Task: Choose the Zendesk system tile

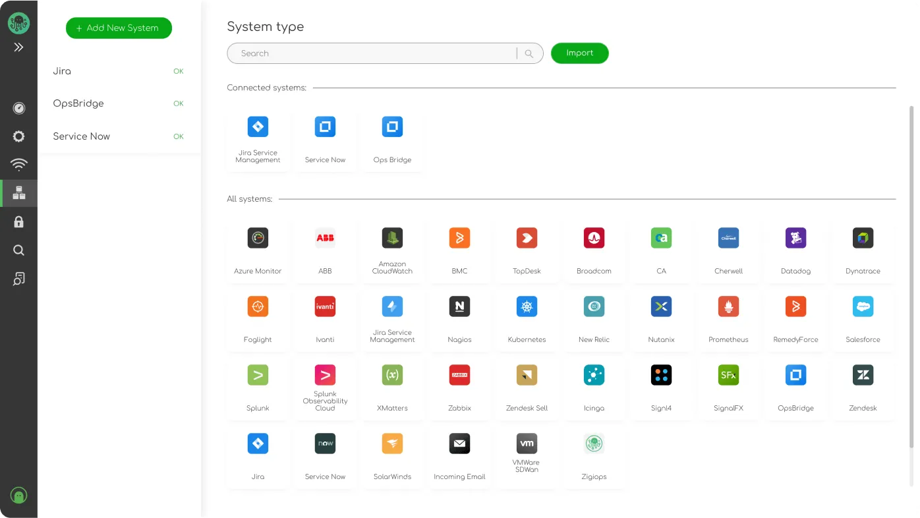Action: tap(863, 389)
